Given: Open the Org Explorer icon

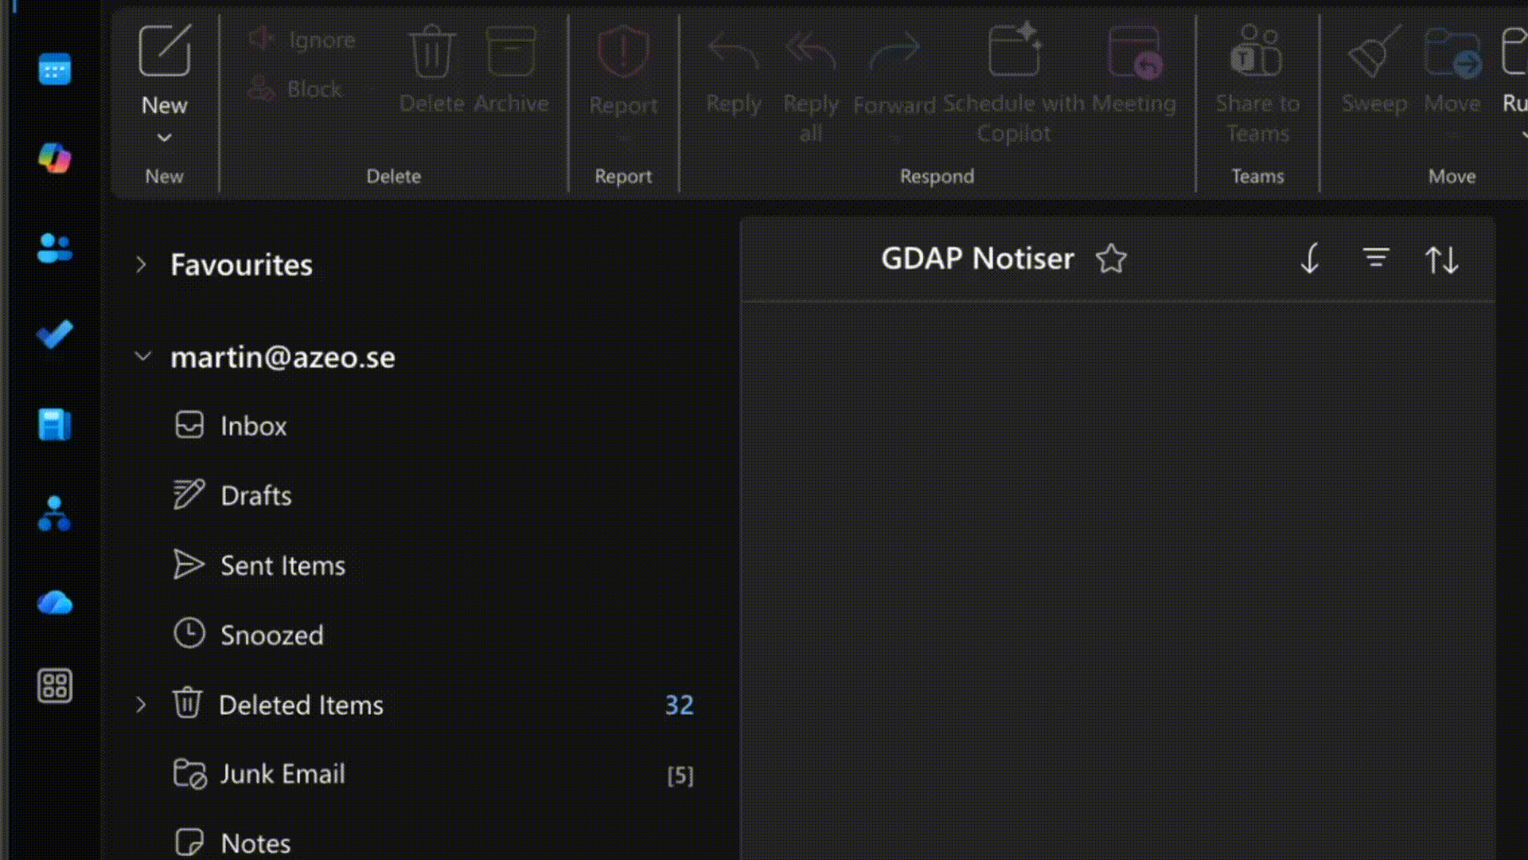Looking at the screenshot, I should (x=54, y=514).
